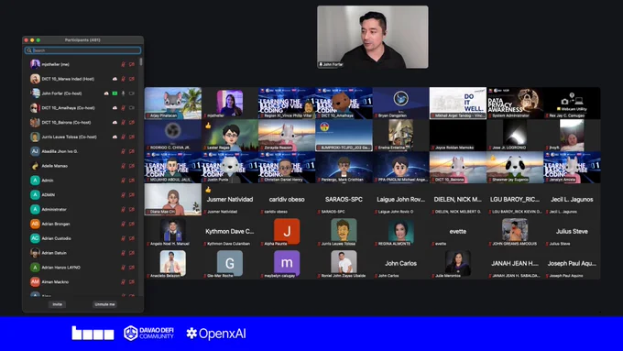This screenshot has height=351, width=623.
Task: Click Sheomer Jay Eugenio panda avatar tile
Action: point(515,168)
